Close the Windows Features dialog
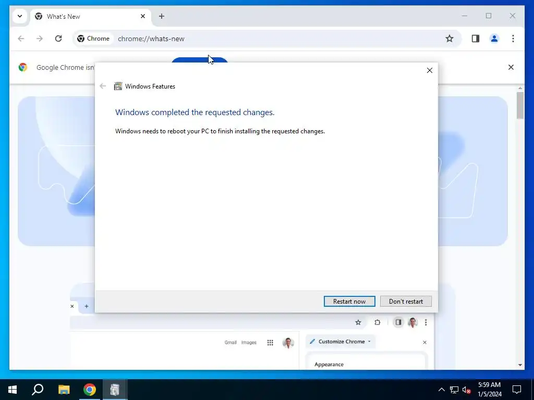 [430, 70]
